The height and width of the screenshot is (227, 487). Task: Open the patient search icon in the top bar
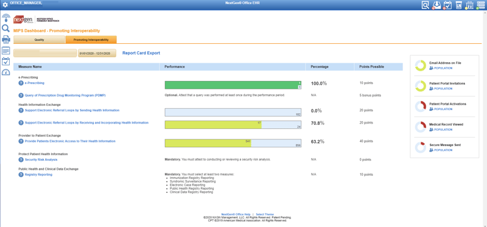[x=425, y=5]
